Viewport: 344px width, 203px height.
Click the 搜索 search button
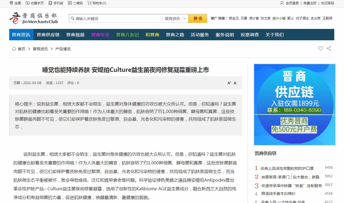(198, 18)
